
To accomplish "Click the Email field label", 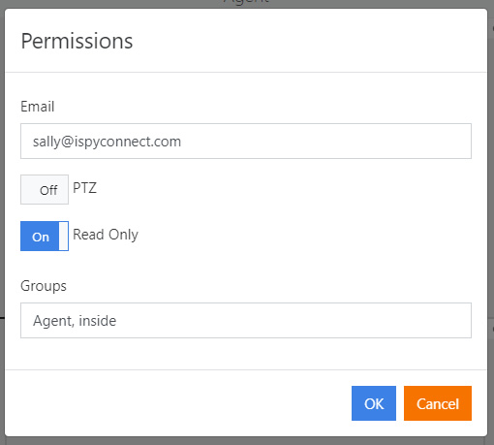I will click(38, 107).
